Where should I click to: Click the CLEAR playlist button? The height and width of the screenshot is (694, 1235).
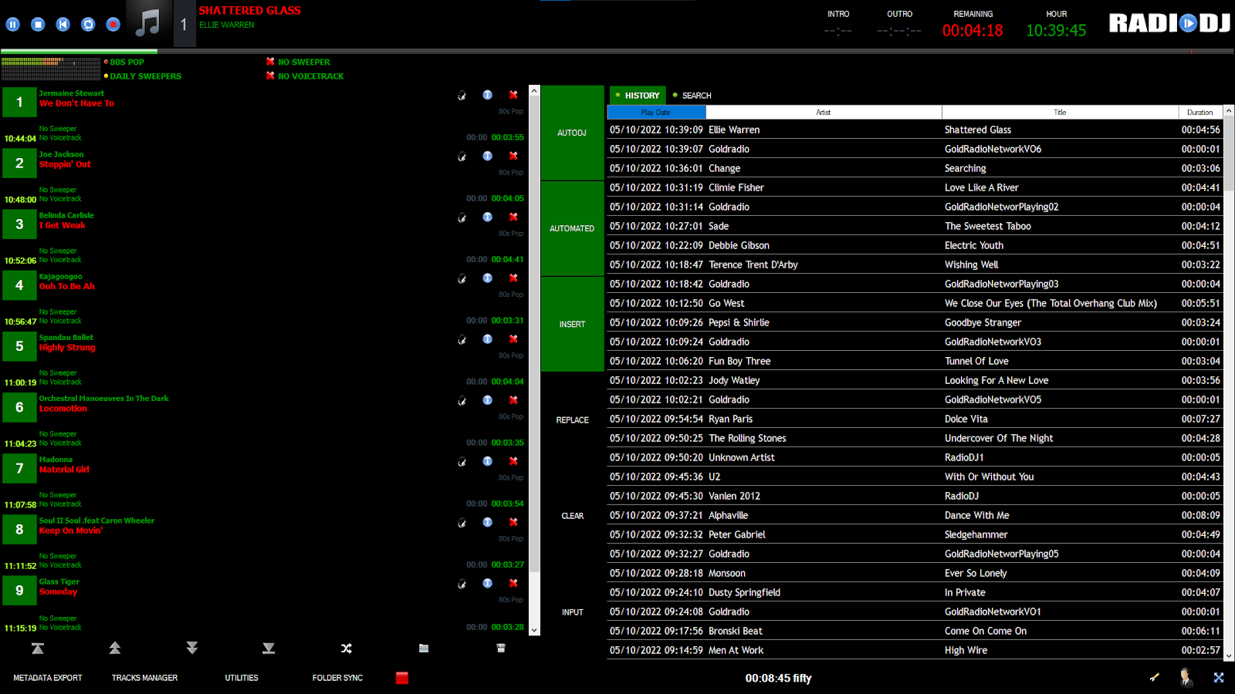coord(572,516)
